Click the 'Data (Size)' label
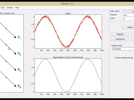 point(115,11)
